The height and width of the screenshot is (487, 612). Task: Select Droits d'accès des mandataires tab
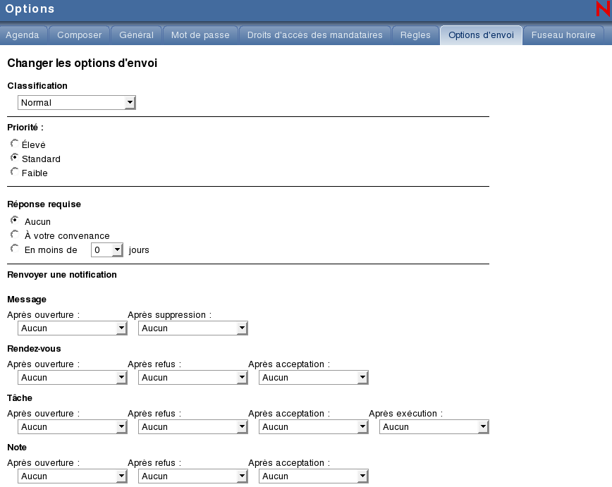315,35
